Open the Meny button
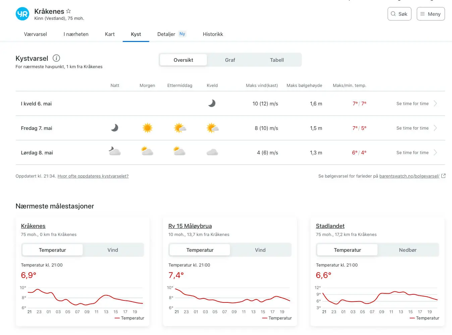The image size is (452, 335). (431, 14)
